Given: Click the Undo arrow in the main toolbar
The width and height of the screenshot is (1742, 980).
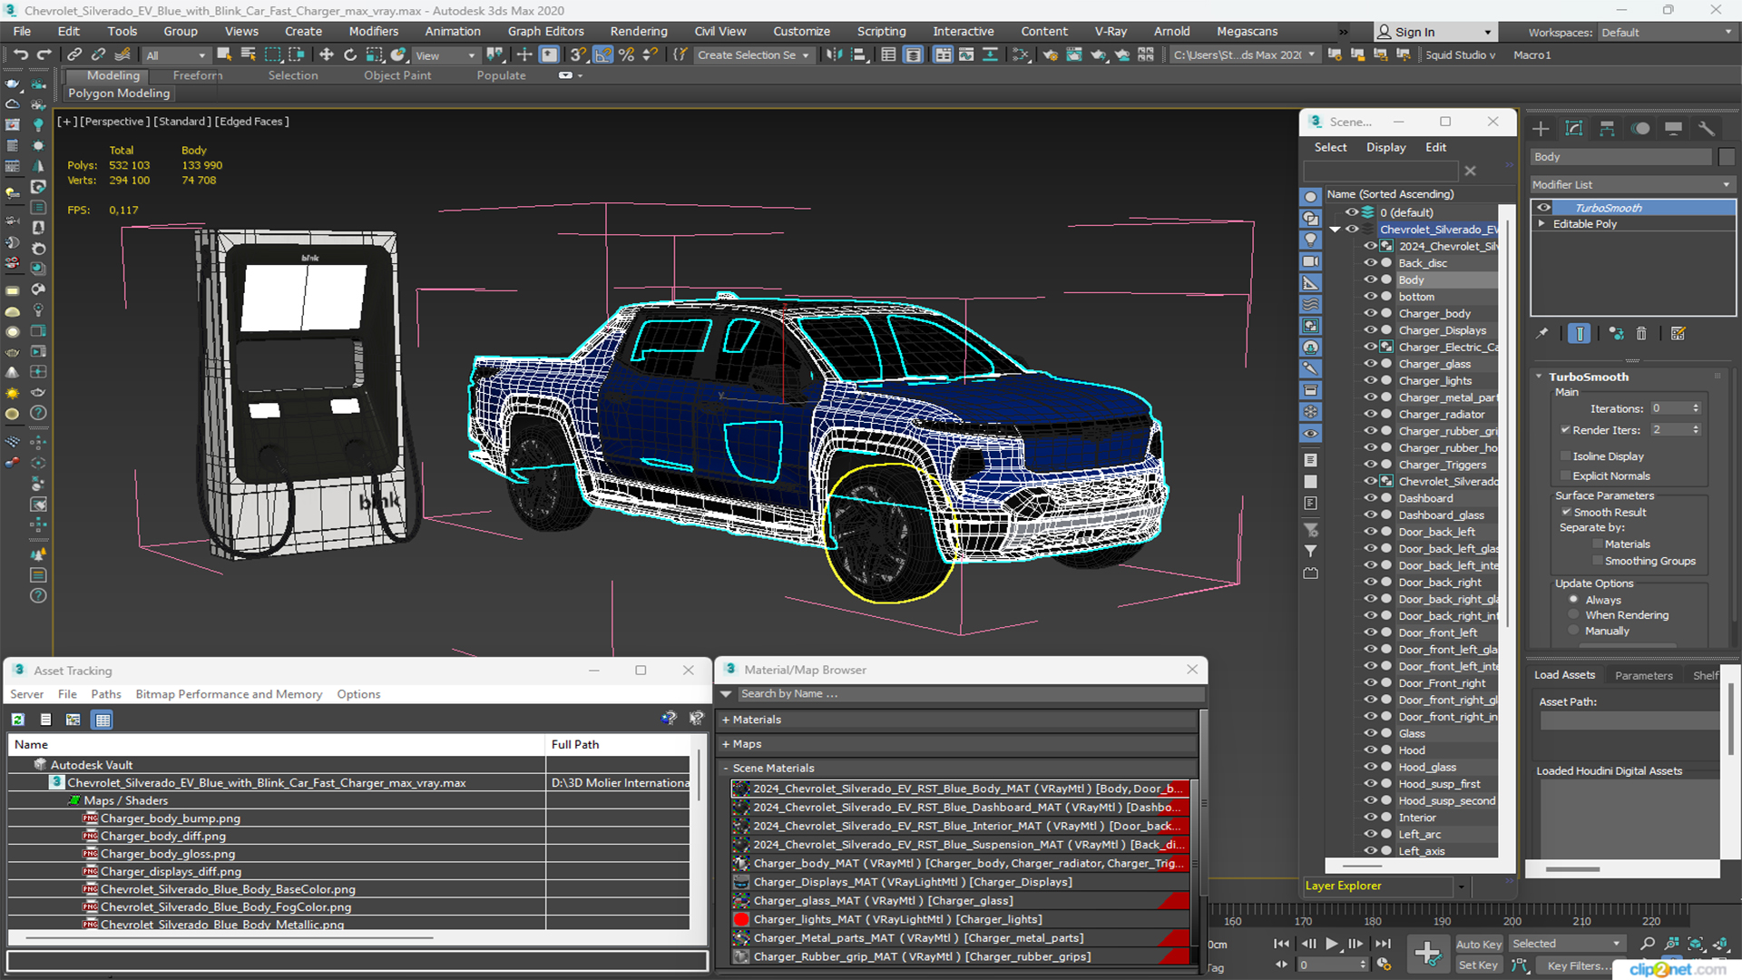Looking at the screenshot, I should pos(20,54).
